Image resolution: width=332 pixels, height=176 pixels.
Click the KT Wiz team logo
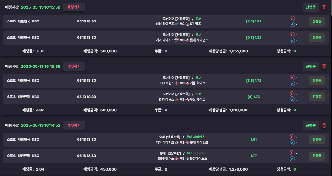187,24
